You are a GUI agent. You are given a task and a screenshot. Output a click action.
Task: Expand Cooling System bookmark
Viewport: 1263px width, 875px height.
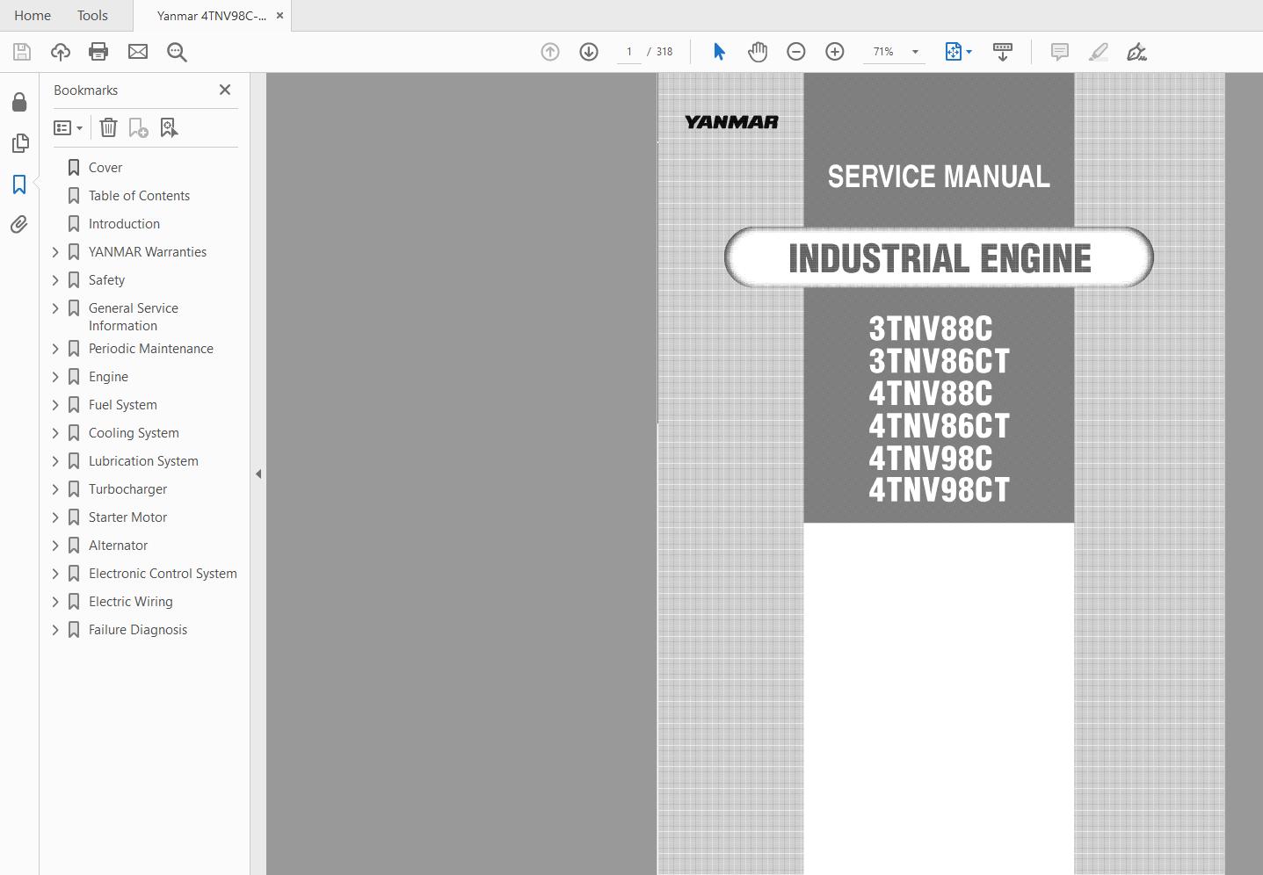pos(55,433)
